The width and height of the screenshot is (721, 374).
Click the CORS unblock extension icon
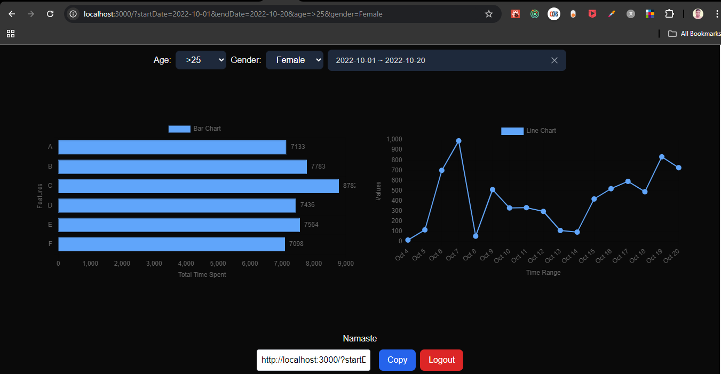pyautogui.click(x=554, y=13)
